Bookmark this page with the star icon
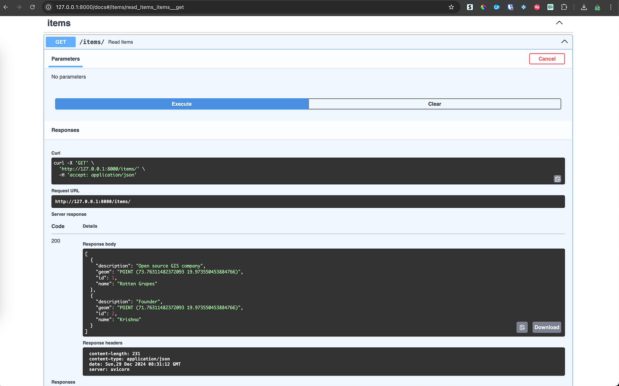Image resolution: width=619 pixels, height=386 pixels. (x=451, y=7)
